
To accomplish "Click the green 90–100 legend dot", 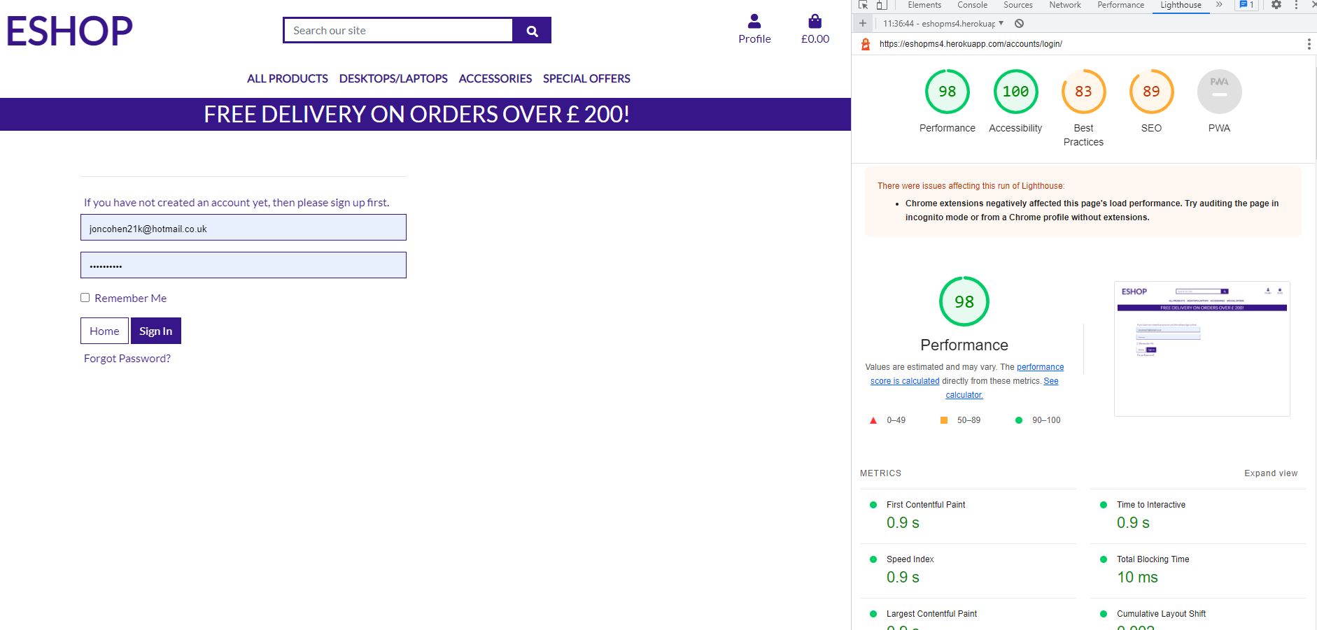I will (x=1018, y=420).
